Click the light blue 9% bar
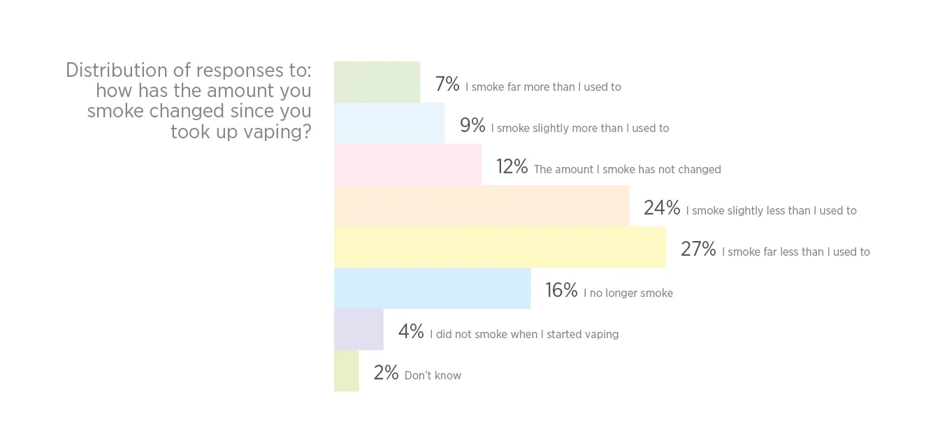Screen dimensions: 947x436 tap(389, 123)
